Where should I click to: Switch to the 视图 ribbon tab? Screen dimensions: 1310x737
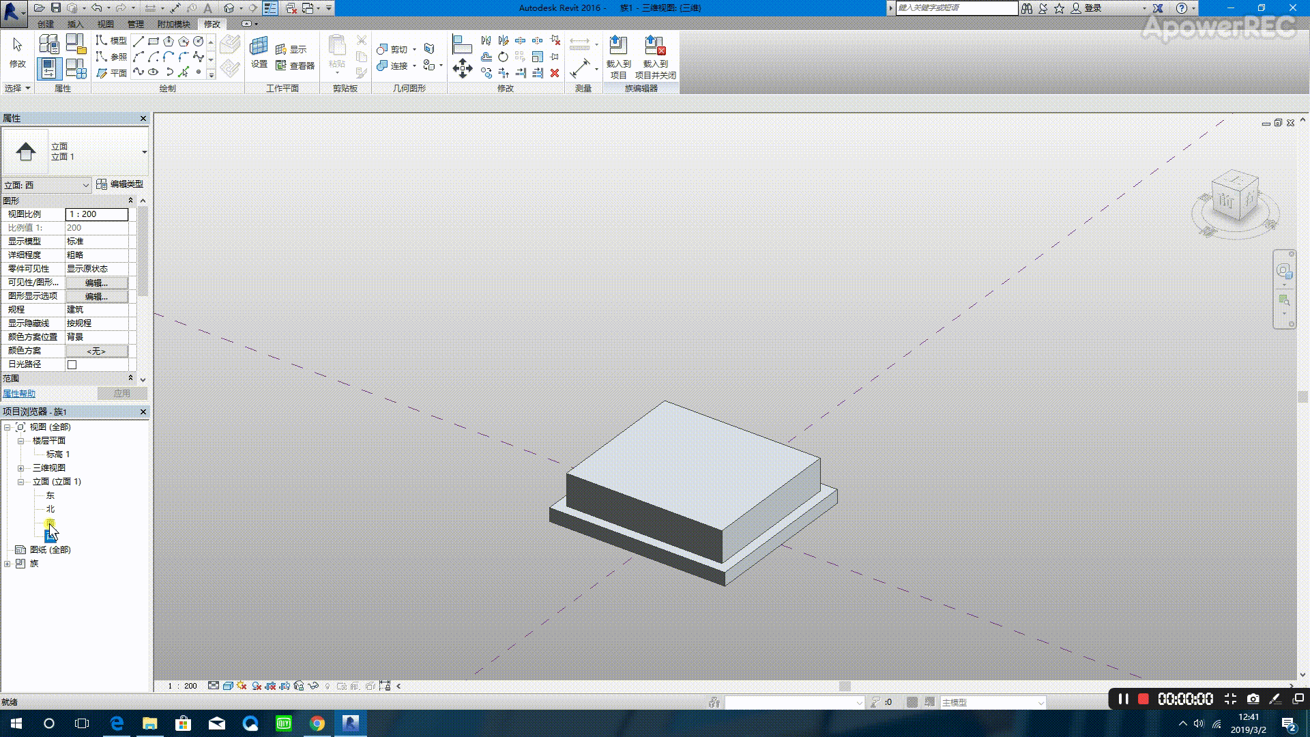105,24
